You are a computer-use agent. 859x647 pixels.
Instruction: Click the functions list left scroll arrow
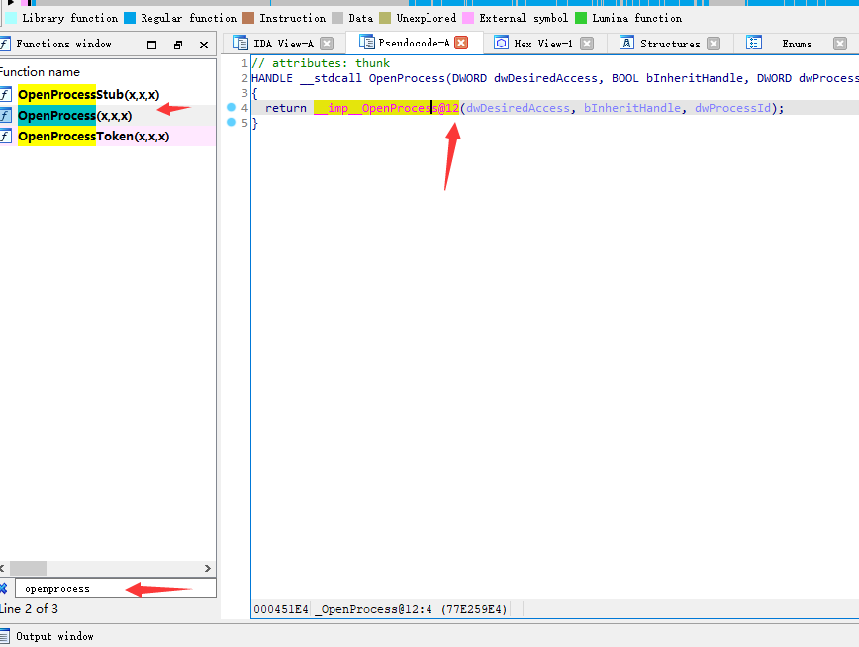point(3,568)
